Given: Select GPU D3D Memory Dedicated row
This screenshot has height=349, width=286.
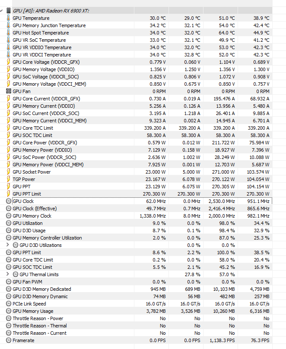Looking at the screenshot, I should tap(136, 289).
